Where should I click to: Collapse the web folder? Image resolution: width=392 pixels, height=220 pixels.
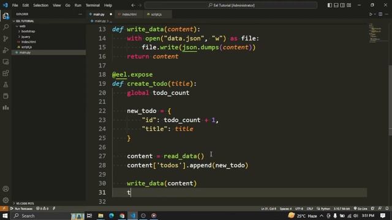[x=49, y=26]
